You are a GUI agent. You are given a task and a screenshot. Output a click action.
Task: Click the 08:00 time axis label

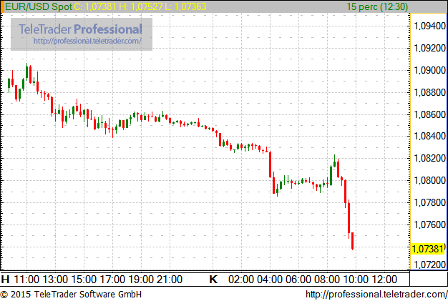coord(327,280)
